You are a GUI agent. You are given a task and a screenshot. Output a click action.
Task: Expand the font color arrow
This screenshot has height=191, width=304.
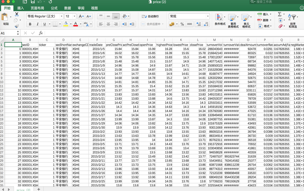pos(80,24)
